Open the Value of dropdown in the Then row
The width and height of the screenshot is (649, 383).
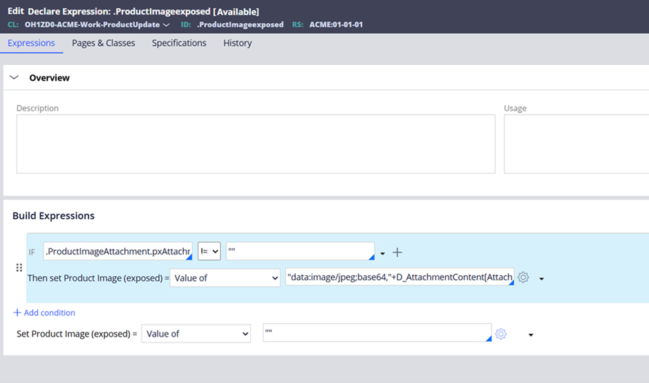coord(225,278)
